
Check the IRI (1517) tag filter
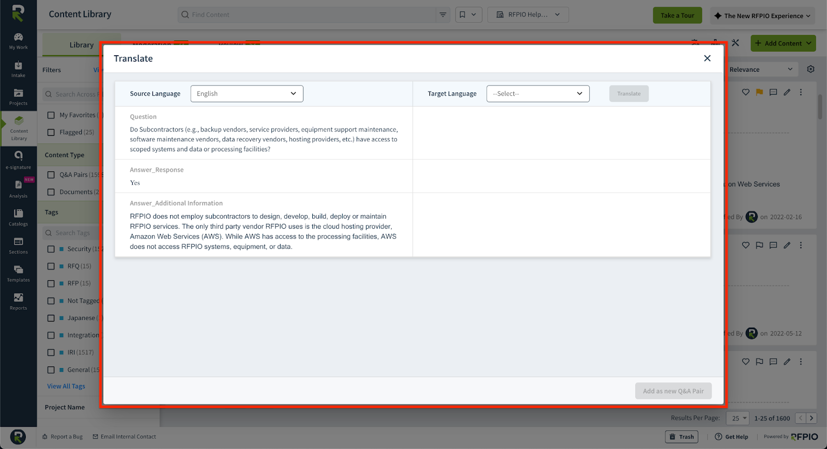pyautogui.click(x=51, y=352)
